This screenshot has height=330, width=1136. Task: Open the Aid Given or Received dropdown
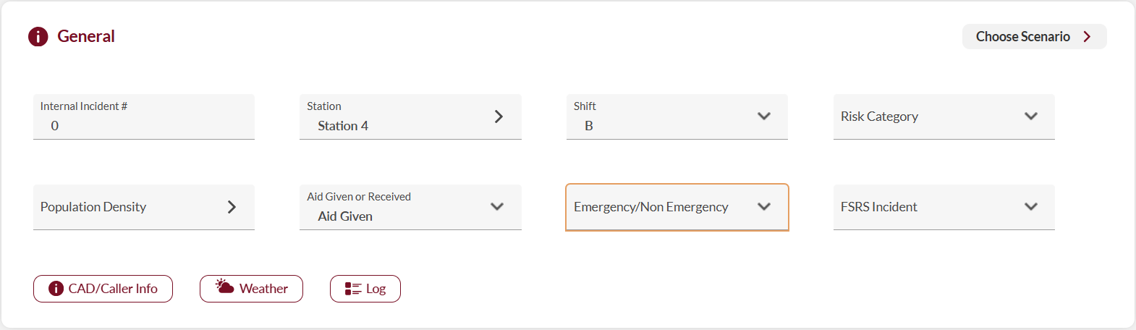(410, 207)
